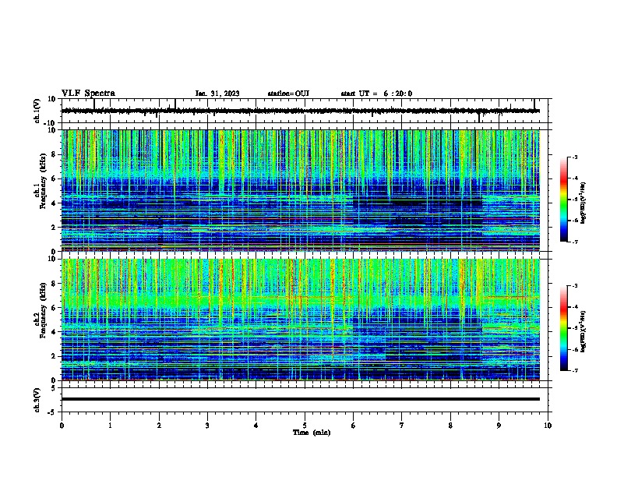Click the "4" kHz tick on ch.2 frequency axis
The image size is (617, 477).
[54, 332]
